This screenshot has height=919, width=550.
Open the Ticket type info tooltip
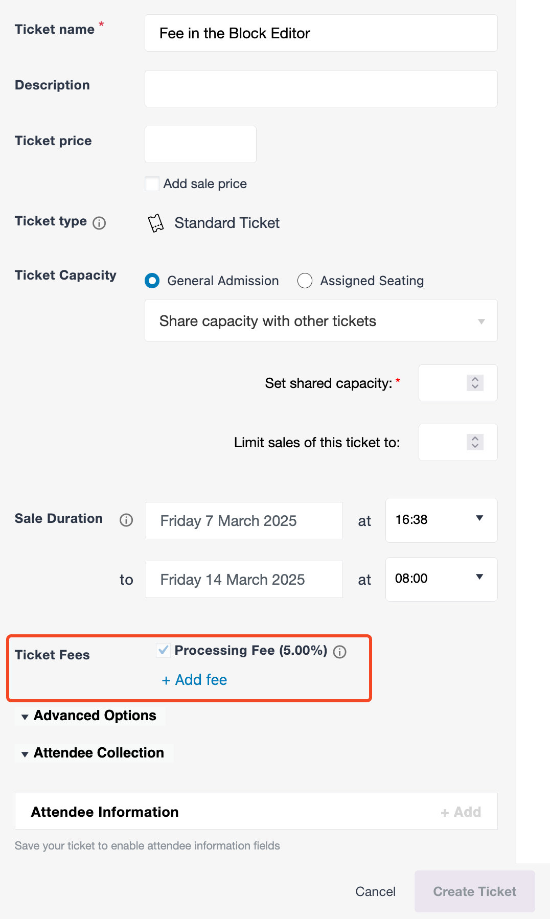coord(100,223)
